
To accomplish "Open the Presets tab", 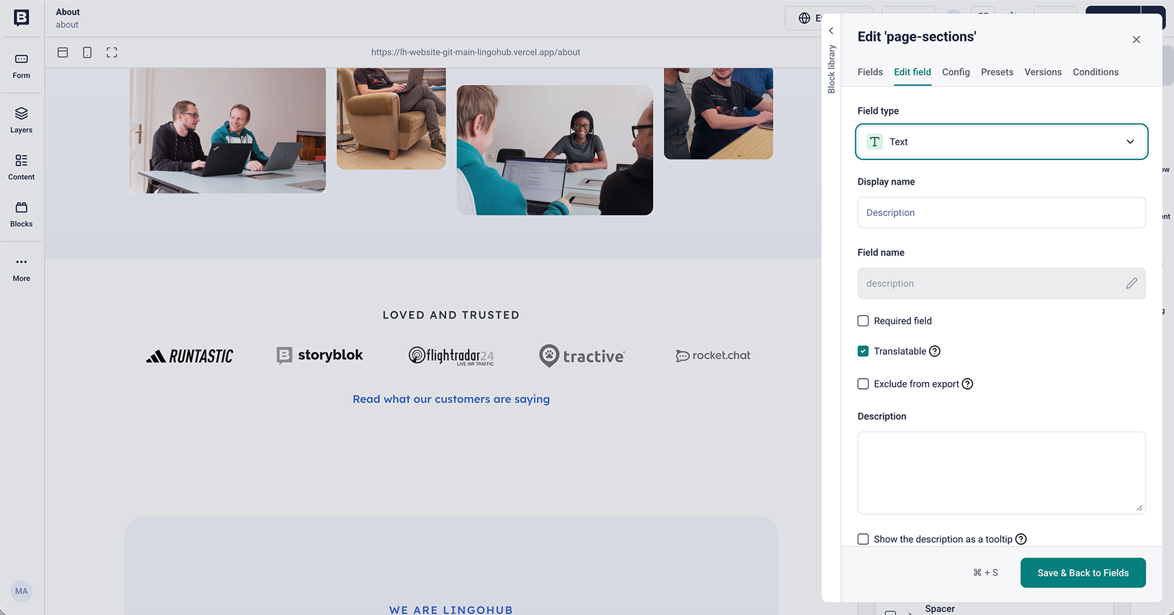I will point(997,72).
